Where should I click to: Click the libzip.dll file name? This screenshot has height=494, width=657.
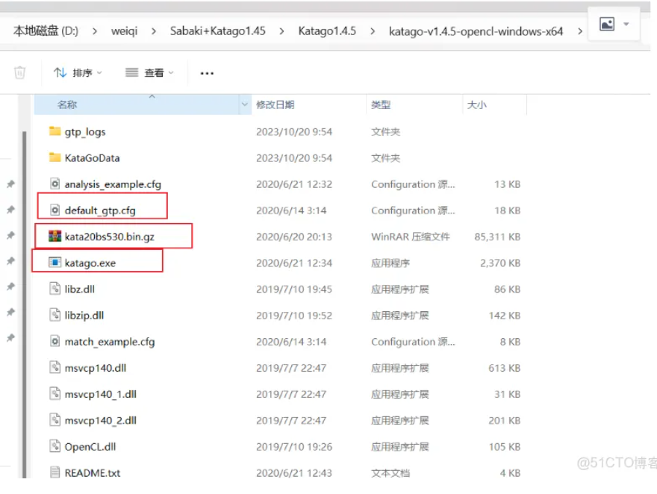coord(84,316)
